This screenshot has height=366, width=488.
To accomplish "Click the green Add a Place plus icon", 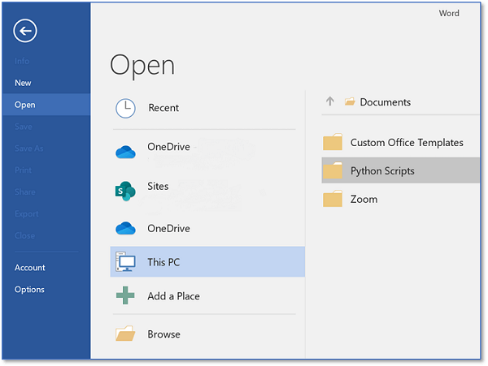I will (x=125, y=295).
